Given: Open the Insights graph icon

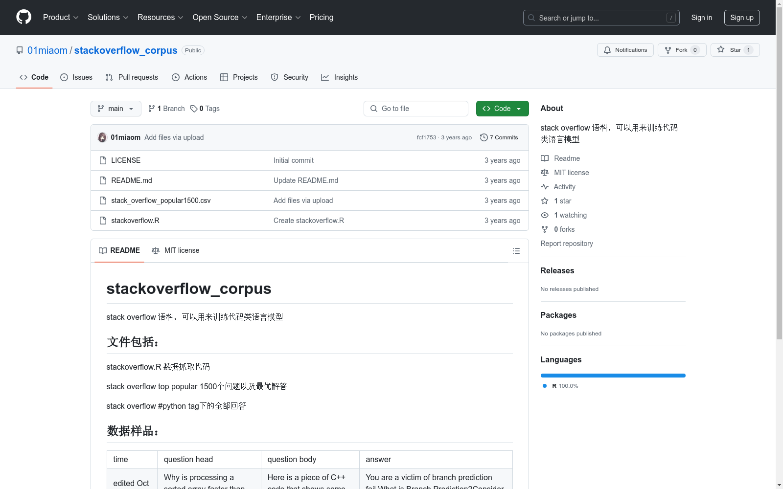Looking at the screenshot, I should tap(325, 77).
